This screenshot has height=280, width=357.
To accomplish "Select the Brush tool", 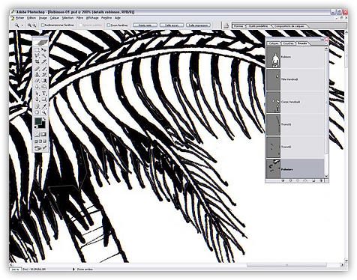I will tap(44, 69).
